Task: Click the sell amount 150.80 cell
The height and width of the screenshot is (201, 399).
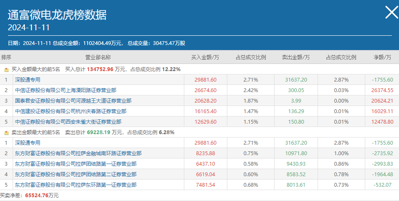Action: (x=296, y=122)
